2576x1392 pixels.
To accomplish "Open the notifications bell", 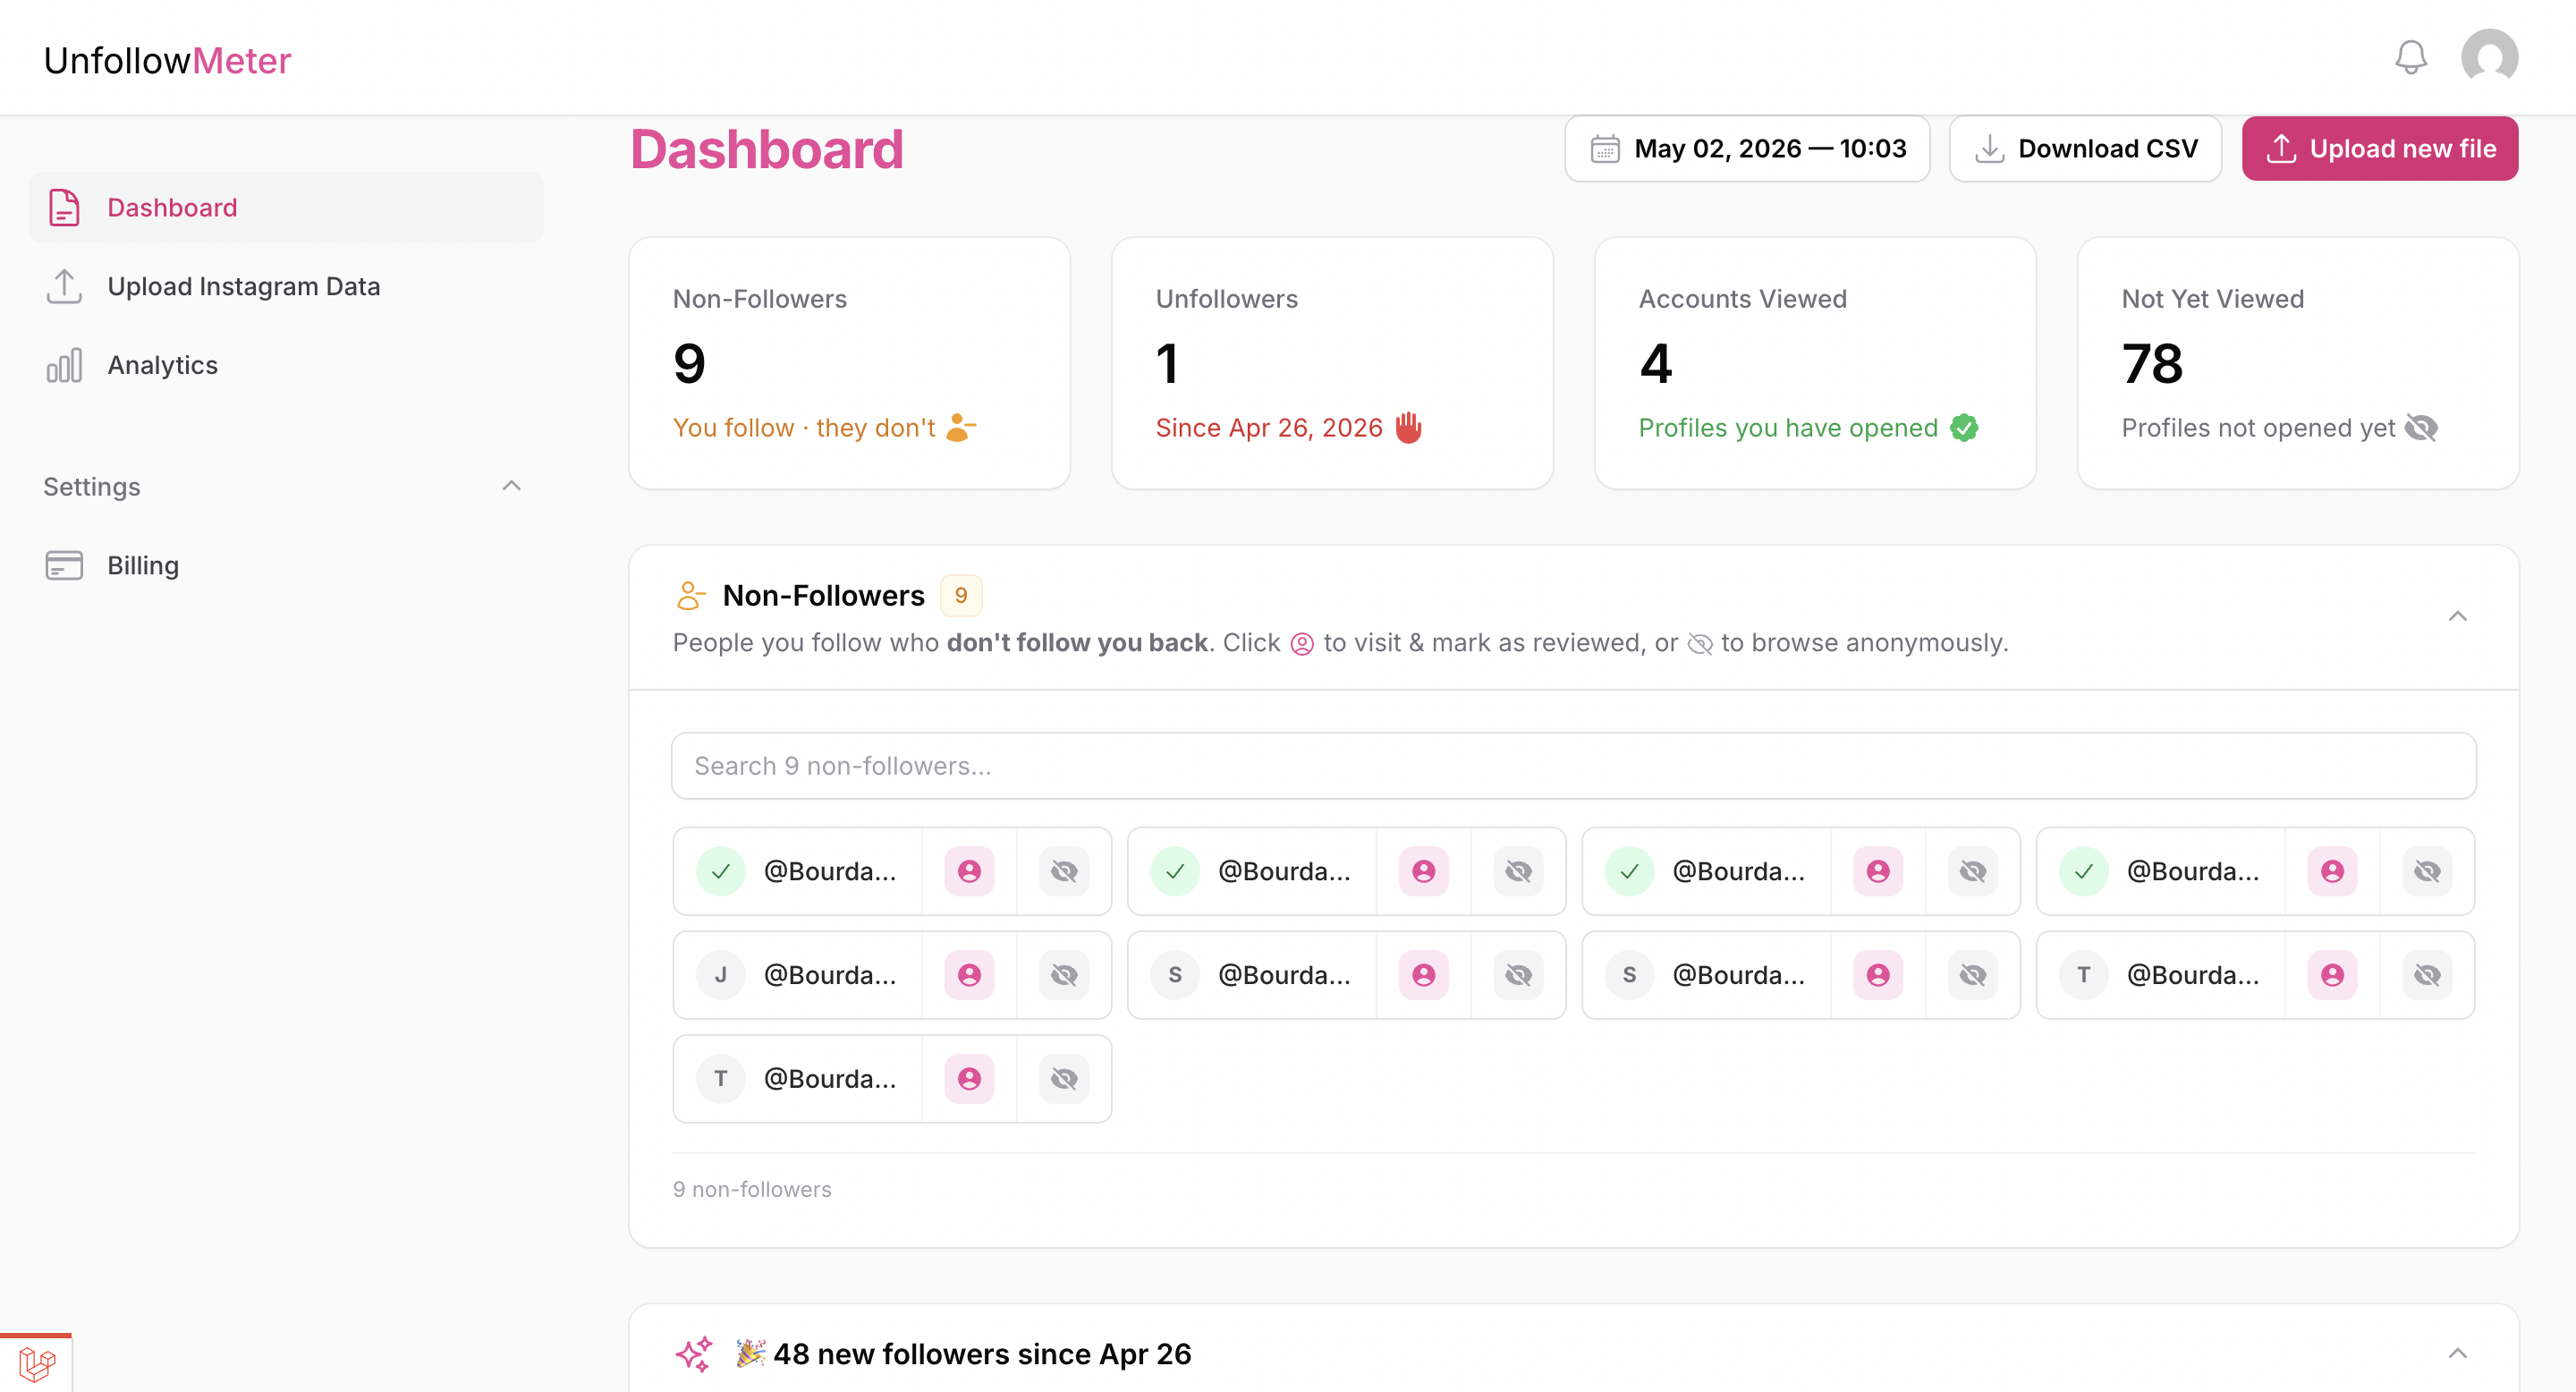I will tap(2411, 57).
